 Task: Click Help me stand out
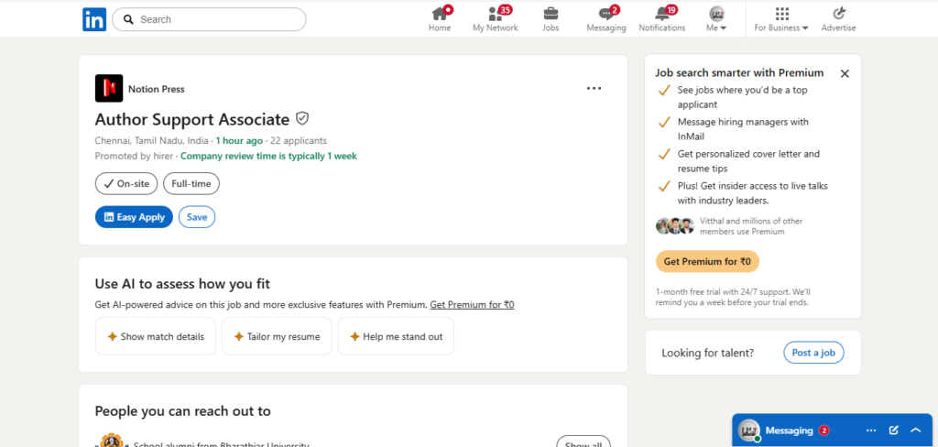click(396, 336)
